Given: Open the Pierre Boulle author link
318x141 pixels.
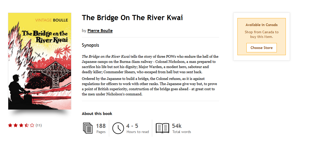Looking at the screenshot, I should (100, 31).
